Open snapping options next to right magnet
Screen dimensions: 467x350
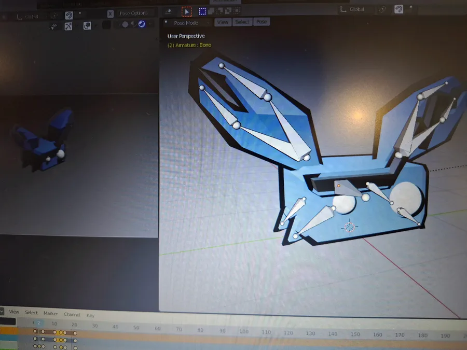click(411, 7)
